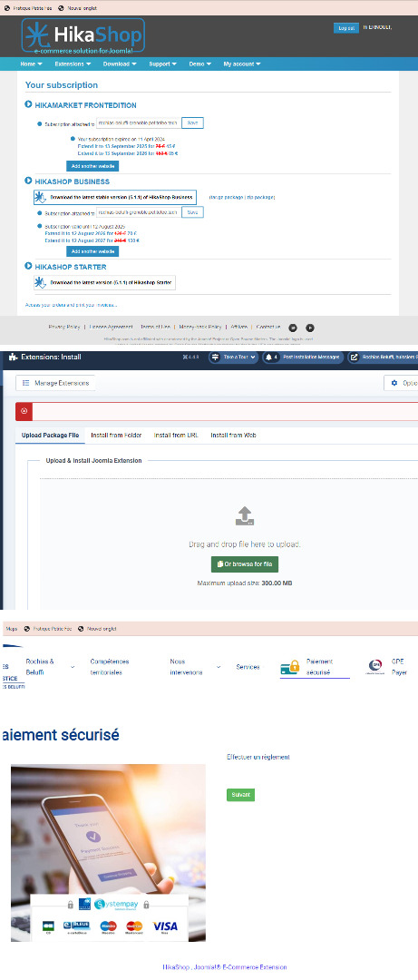The image size is (418, 980).
Task: Click the CB card logo
Action: click(x=48, y=926)
